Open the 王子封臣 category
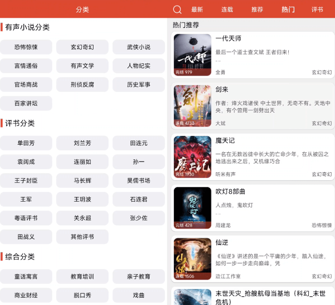335x305 pixels. [x=26, y=181]
